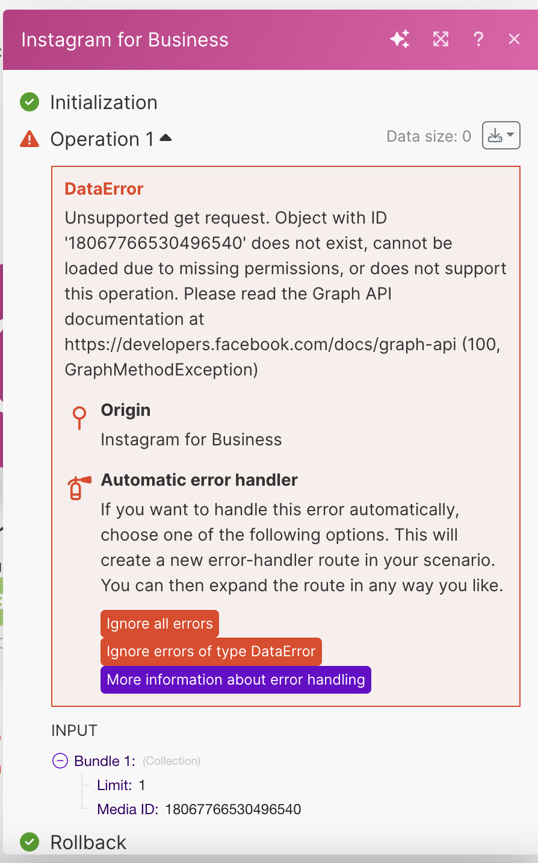Choose Ignore errors of type DataError
The image size is (538, 863).
pyautogui.click(x=211, y=651)
